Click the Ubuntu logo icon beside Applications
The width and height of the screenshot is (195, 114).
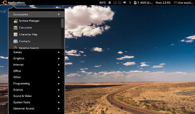pyautogui.click(x=5, y=2)
